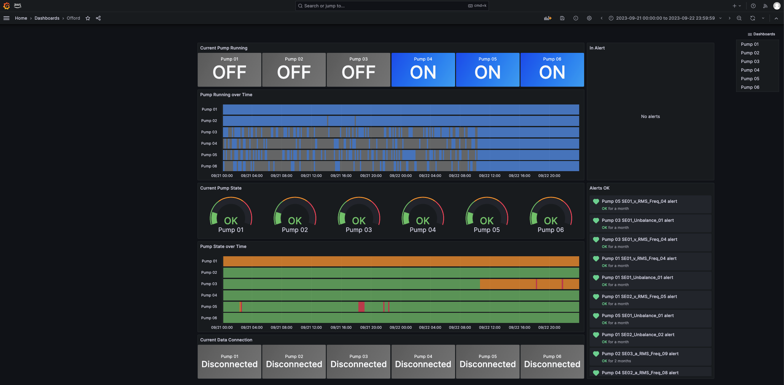Refresh the dashboard
This screenshot has height=385, width=784.
(x=752, y=18)
